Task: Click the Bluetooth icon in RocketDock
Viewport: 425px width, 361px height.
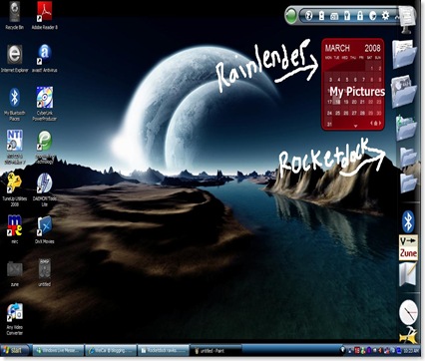Action: [408, 221]
